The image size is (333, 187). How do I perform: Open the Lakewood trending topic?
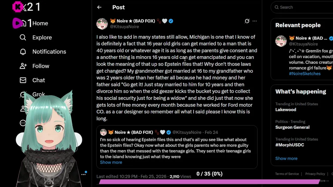tap(286, 110)
